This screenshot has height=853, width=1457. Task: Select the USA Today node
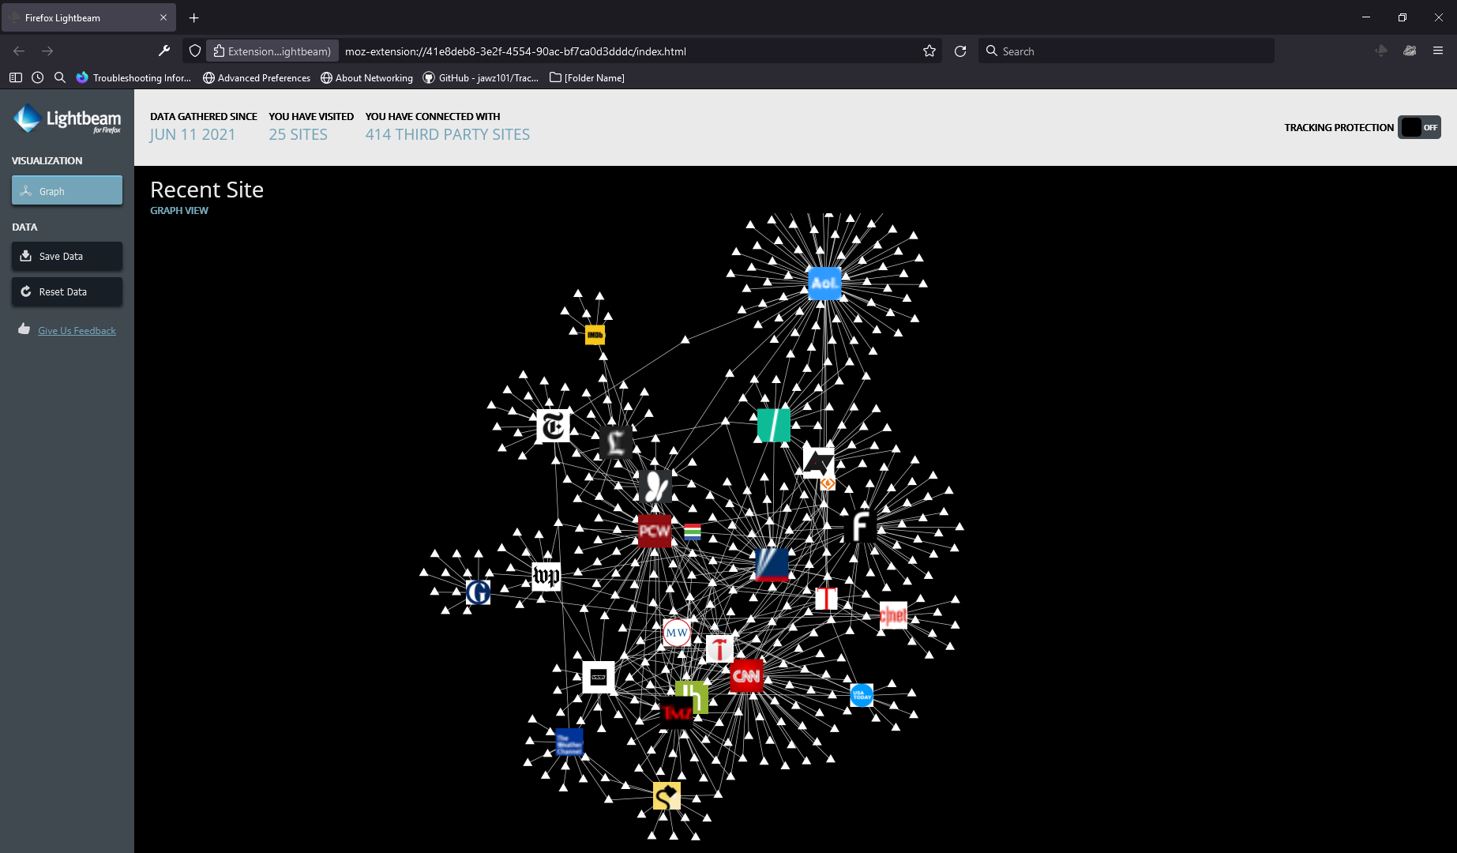coord(862,695)
